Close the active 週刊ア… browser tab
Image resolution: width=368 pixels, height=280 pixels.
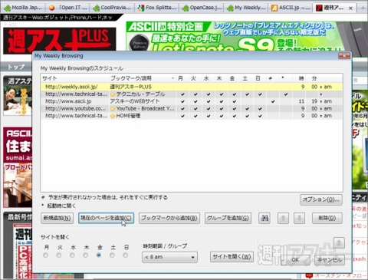pyautogui.click(x=350, y=8)
